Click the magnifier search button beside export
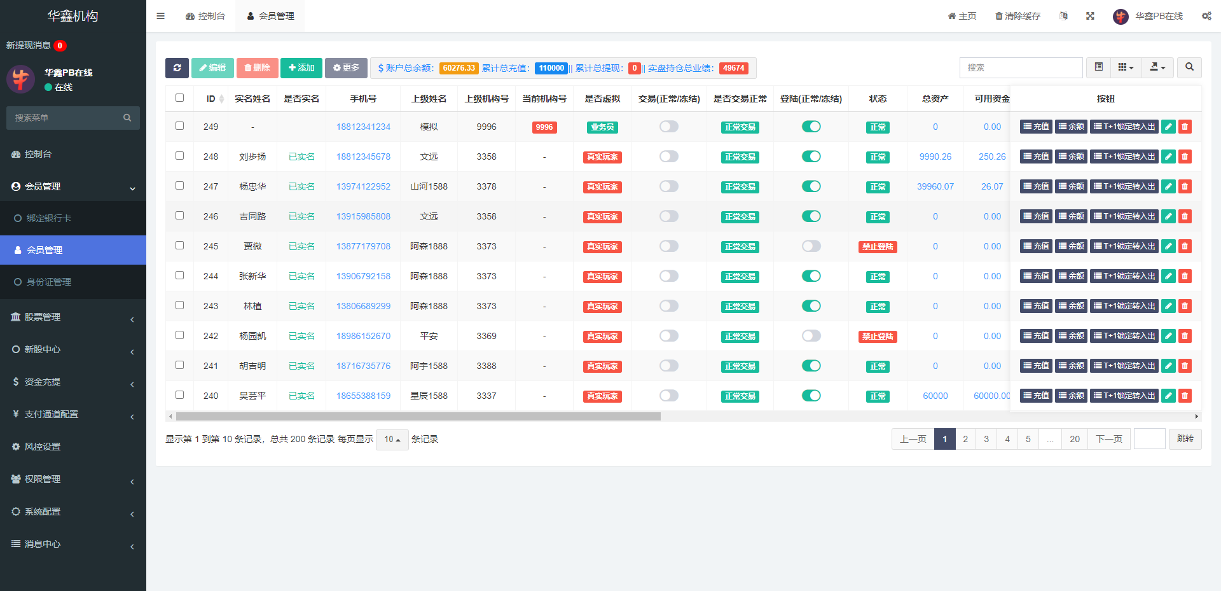Screen dimensions: 1221x591 1189,67
